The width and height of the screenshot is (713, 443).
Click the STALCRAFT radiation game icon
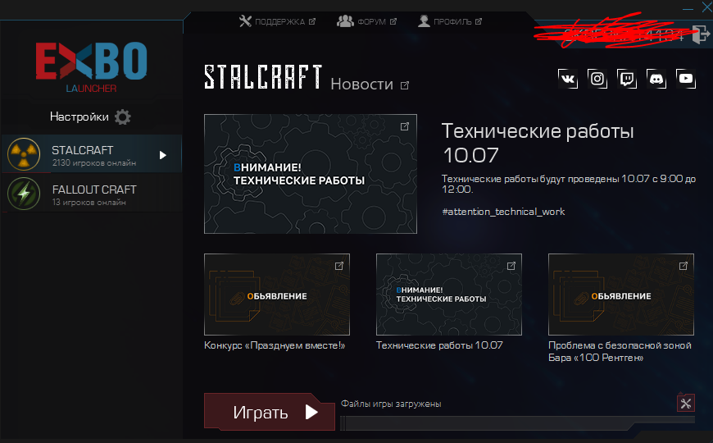24,154
